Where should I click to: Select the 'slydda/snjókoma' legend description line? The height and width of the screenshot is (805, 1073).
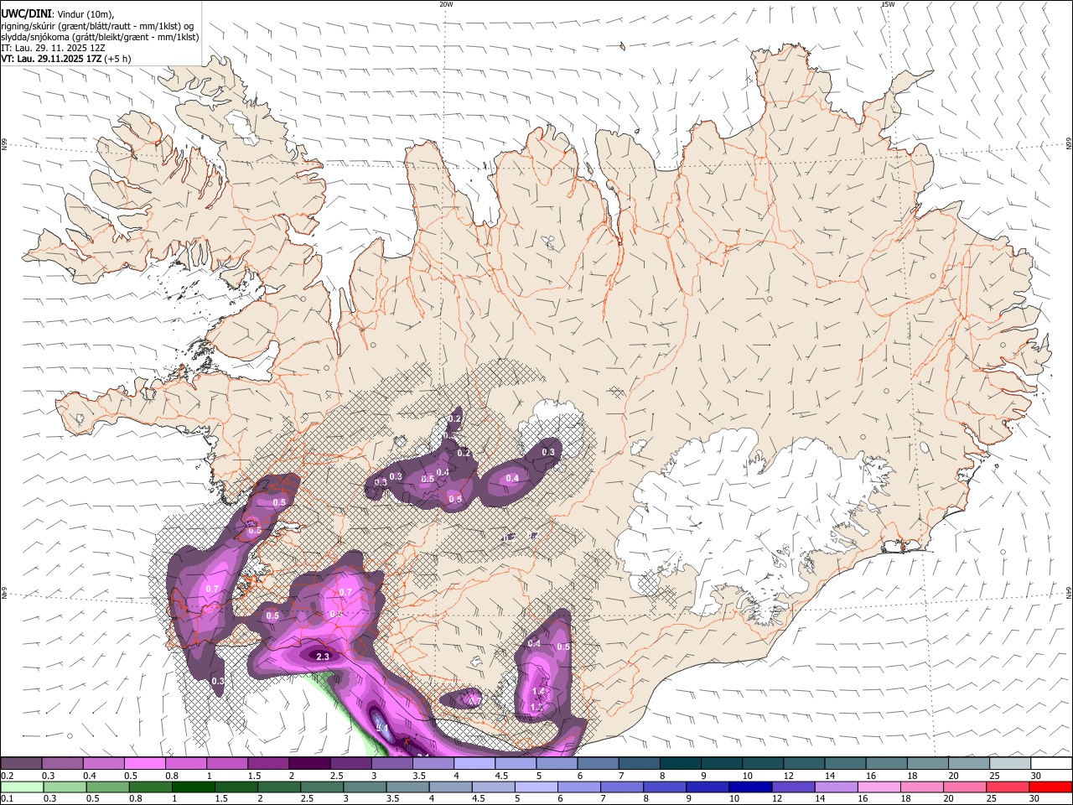pyautogui.click(x=100, y=37)
